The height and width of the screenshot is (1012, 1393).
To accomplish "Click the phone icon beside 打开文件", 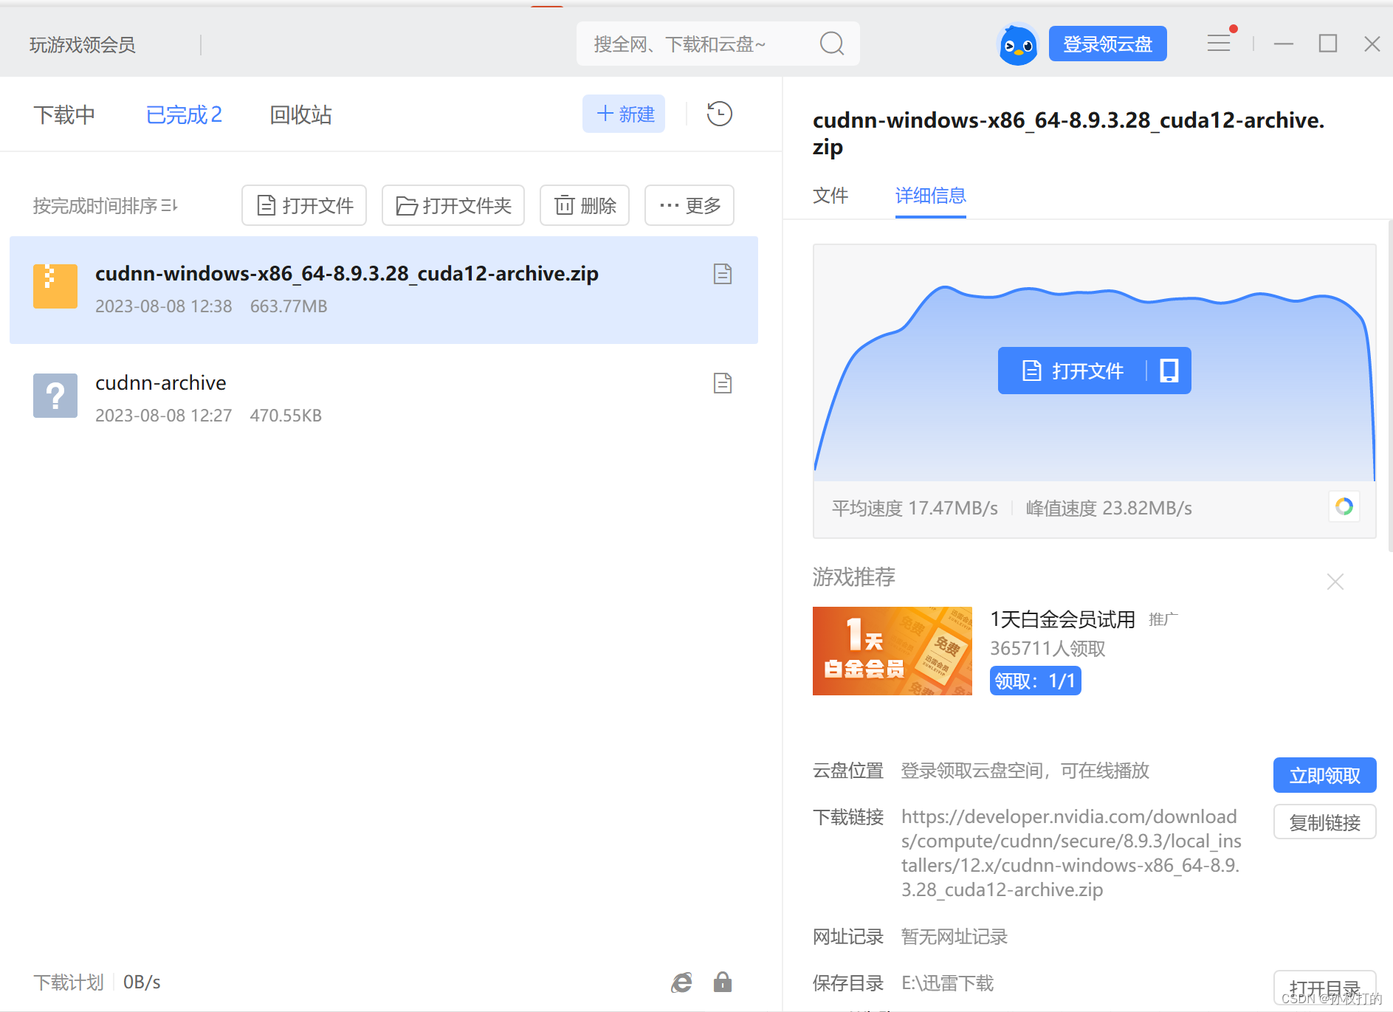I will tap(1169, 371).
